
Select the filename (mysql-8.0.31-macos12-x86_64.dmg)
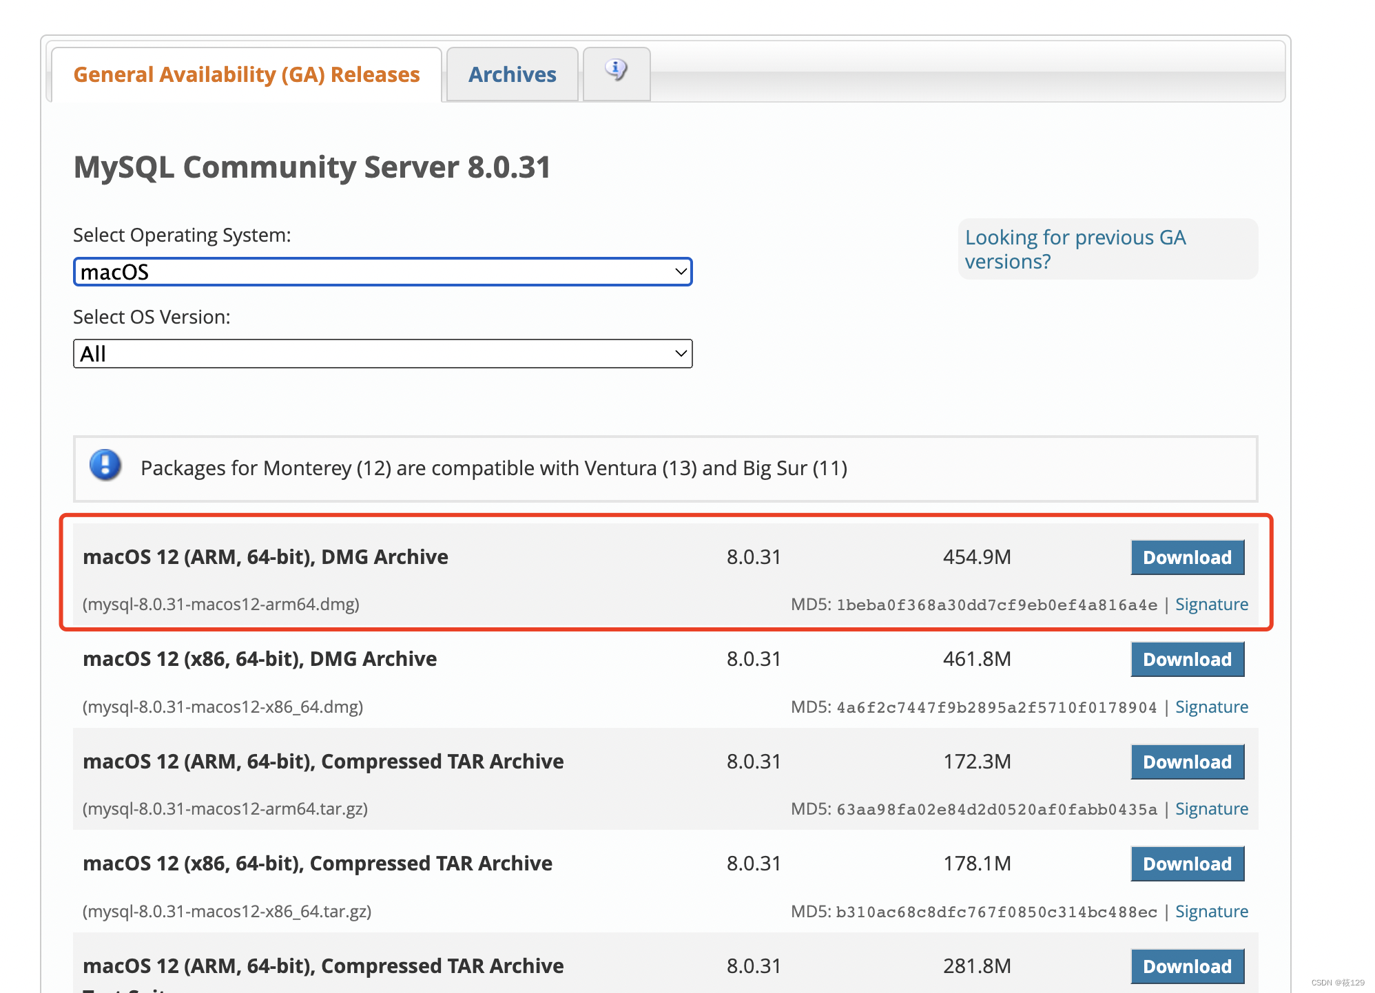tap(223, 707)
